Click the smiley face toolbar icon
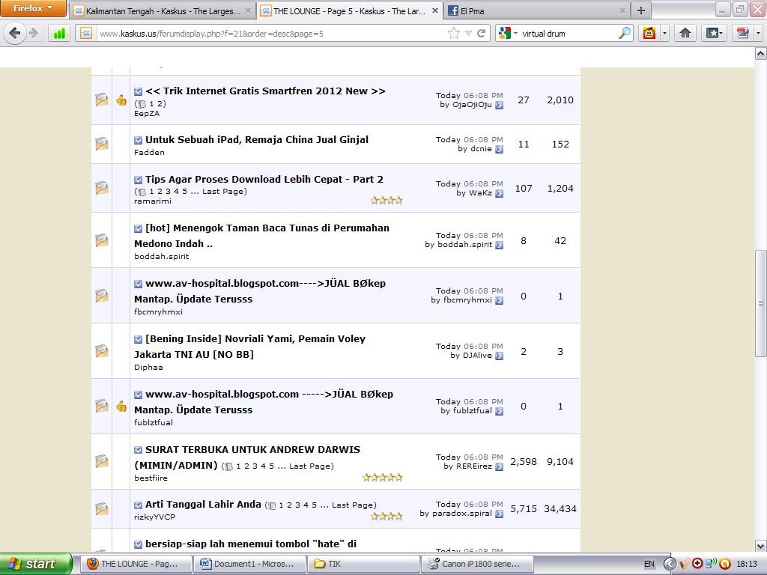 649,33
